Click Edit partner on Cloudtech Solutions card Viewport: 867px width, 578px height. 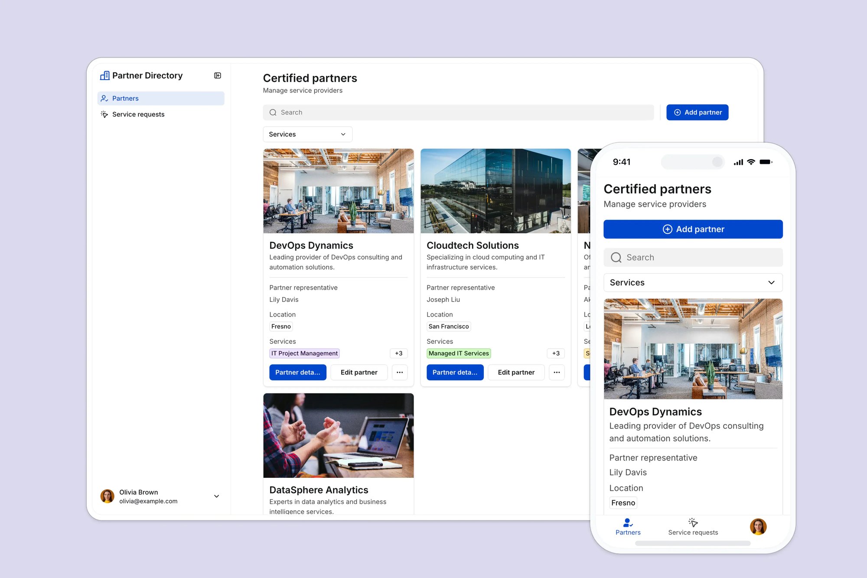click(x=516, y=372)
